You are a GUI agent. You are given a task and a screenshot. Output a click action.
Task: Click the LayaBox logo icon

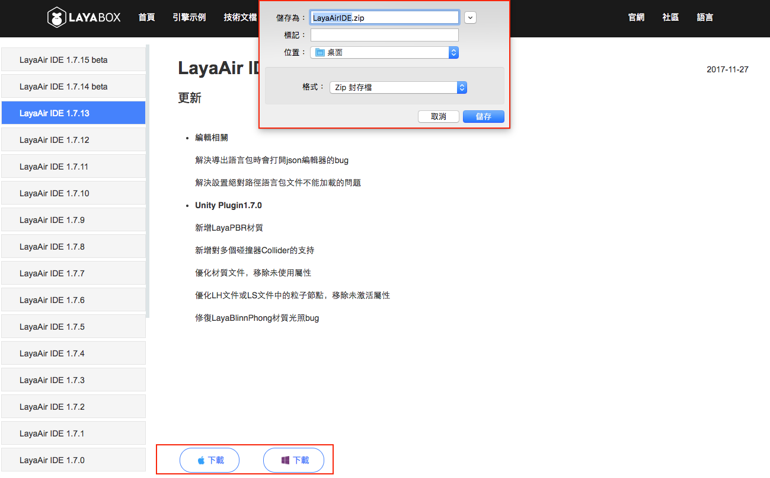click(x=56, y=17)
